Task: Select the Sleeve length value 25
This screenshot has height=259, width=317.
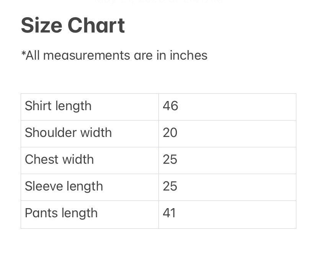Action: click(170, 186)
